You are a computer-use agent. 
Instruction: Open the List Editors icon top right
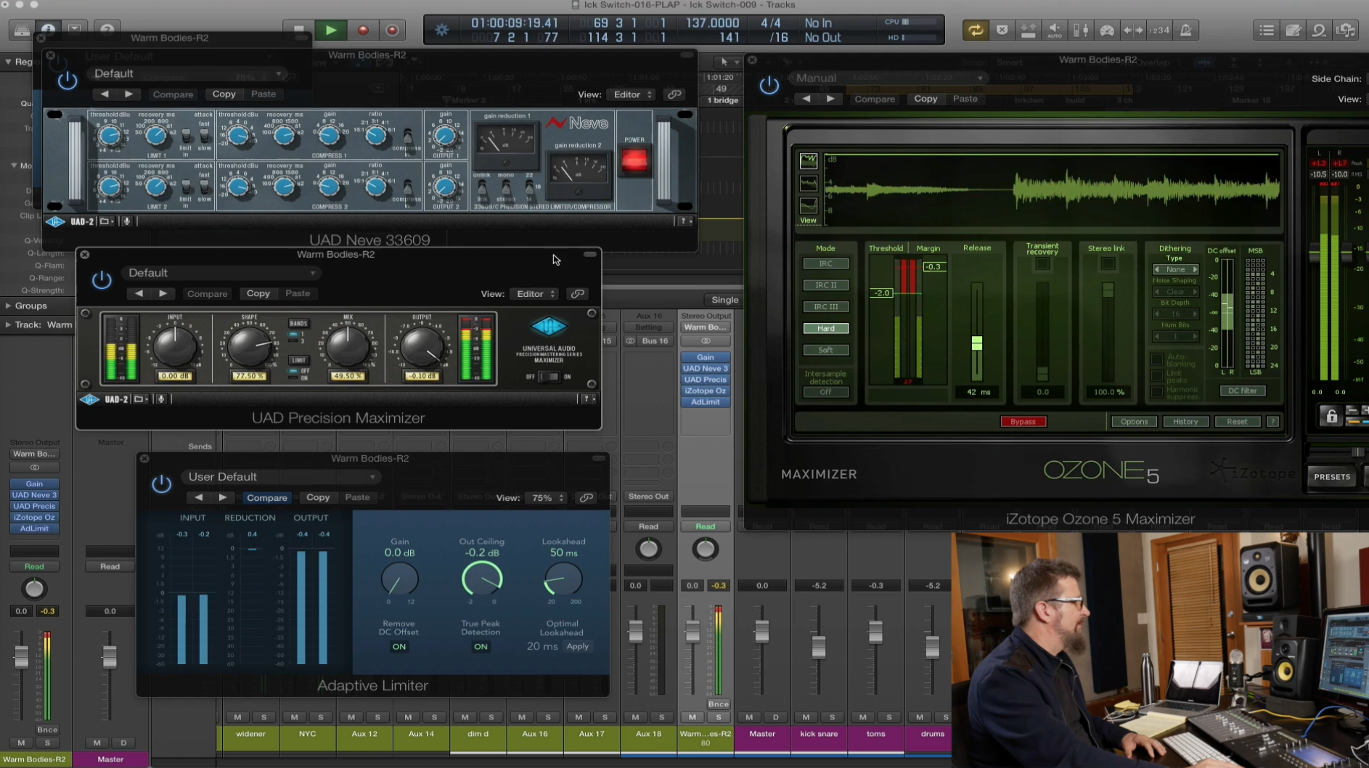[1266, 30]
